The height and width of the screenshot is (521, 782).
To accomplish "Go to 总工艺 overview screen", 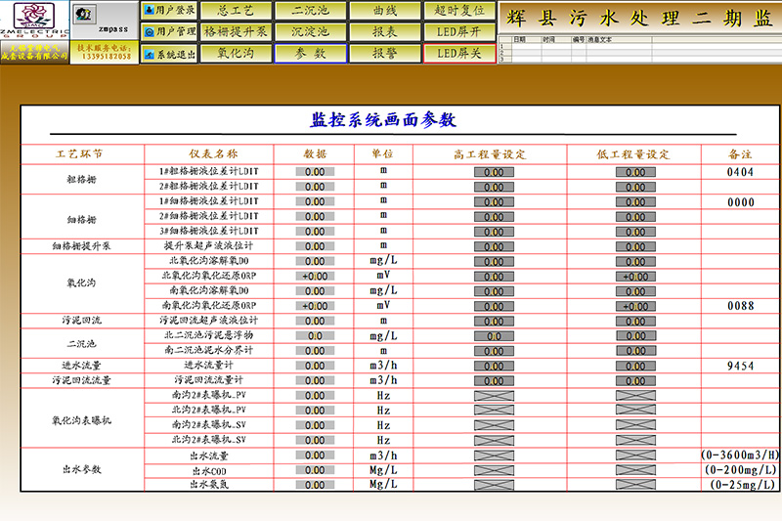I will point(236,11).
